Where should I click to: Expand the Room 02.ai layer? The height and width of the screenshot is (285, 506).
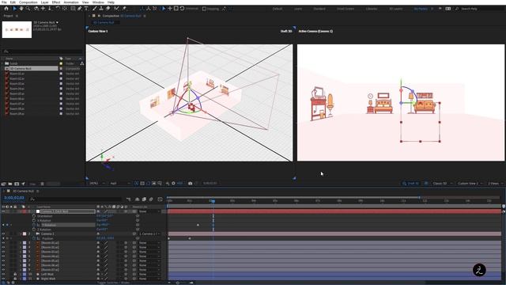(21, 247)
